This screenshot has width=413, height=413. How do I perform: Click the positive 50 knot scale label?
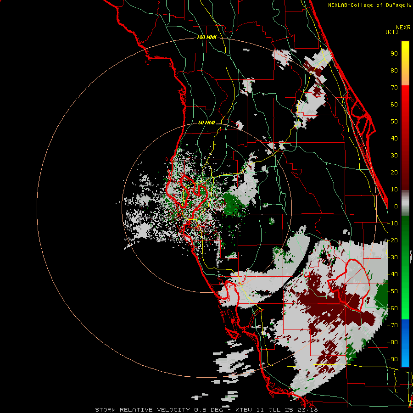(394, 122)
